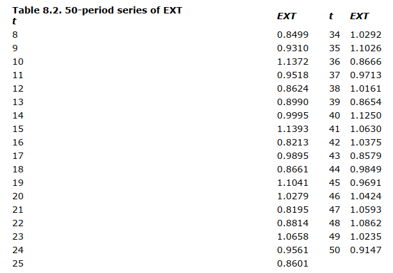Select the last left-column period, 25
The image size is (393, 273).
17,263
